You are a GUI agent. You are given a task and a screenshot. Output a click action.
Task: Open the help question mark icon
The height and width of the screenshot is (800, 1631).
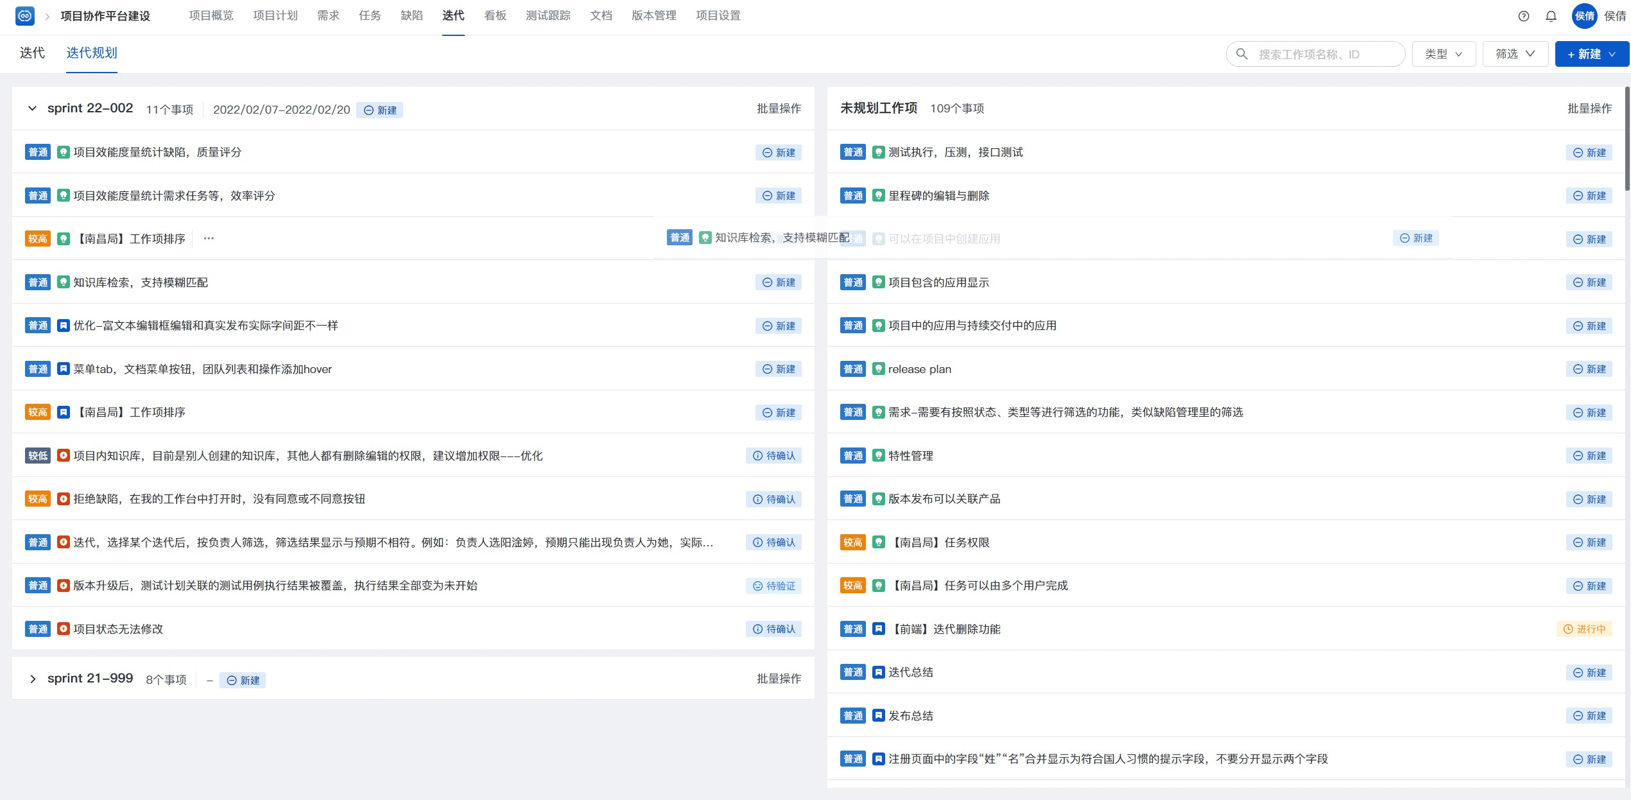click(x=1523, y=16)
